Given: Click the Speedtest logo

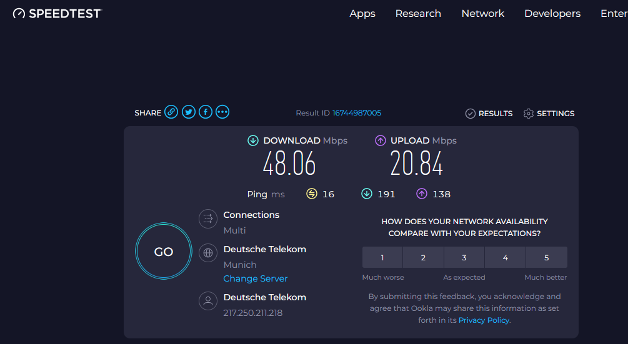Looking at the screenshot, I should pyautogui.click(x=57, y=14).
